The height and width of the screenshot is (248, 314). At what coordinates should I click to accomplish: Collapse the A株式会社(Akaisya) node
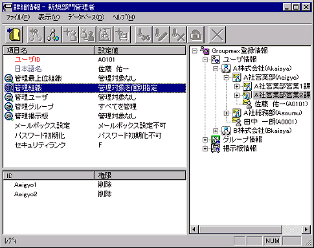[216, 69]
